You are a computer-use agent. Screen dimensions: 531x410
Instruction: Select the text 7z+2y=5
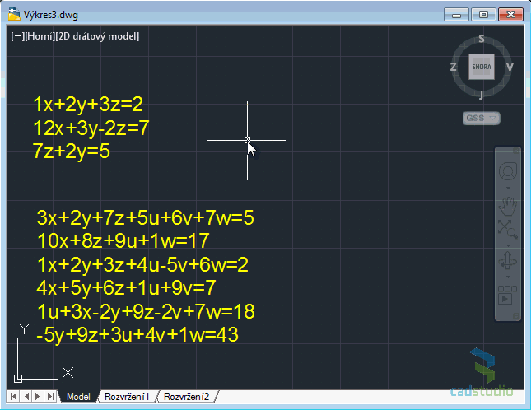[x=72, y=151]
